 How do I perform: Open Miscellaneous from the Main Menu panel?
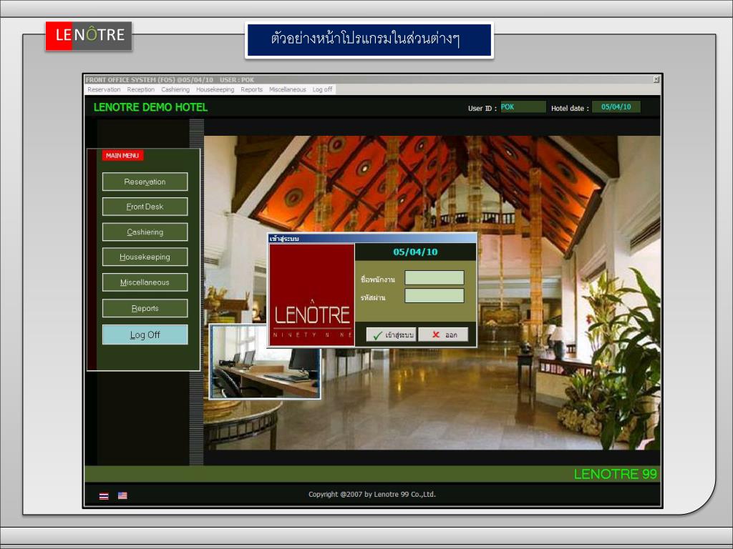pyautogui.click(x=145, y=282)
